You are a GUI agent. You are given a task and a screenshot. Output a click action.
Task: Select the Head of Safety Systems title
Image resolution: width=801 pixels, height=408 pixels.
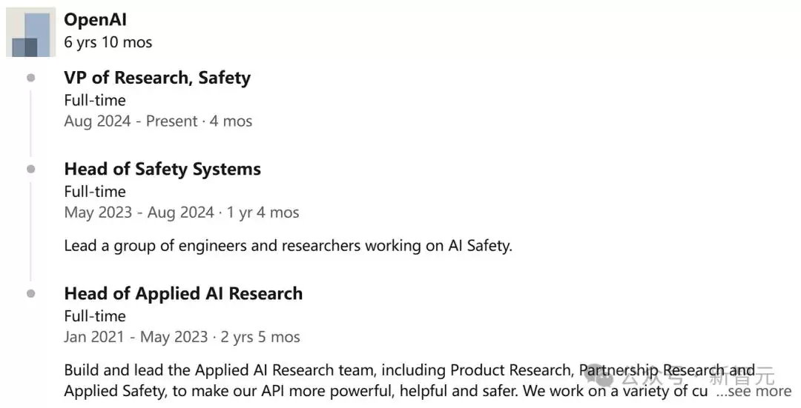click(162, 169)
